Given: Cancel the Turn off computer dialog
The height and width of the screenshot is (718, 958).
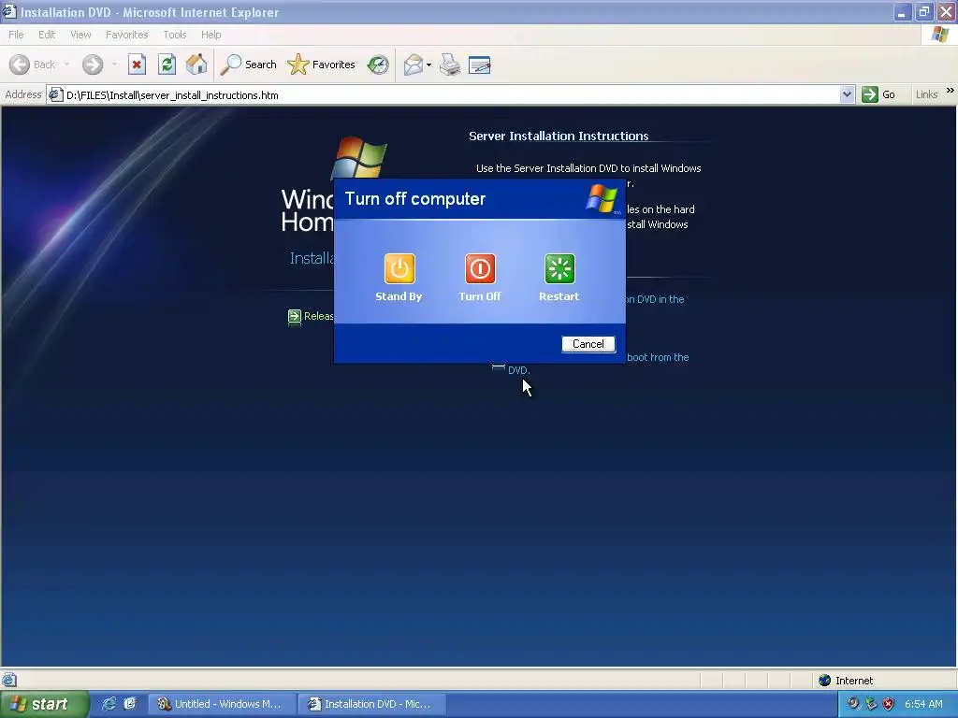Looking at the screenshot, I should 588,344.
